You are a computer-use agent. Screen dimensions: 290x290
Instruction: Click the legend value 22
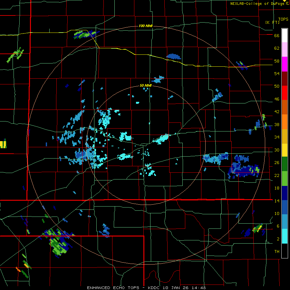click(277, 175)
